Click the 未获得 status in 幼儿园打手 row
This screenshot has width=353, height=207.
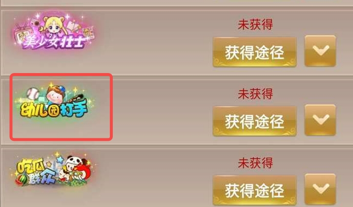pyautogui.click(x=255, y=94)
